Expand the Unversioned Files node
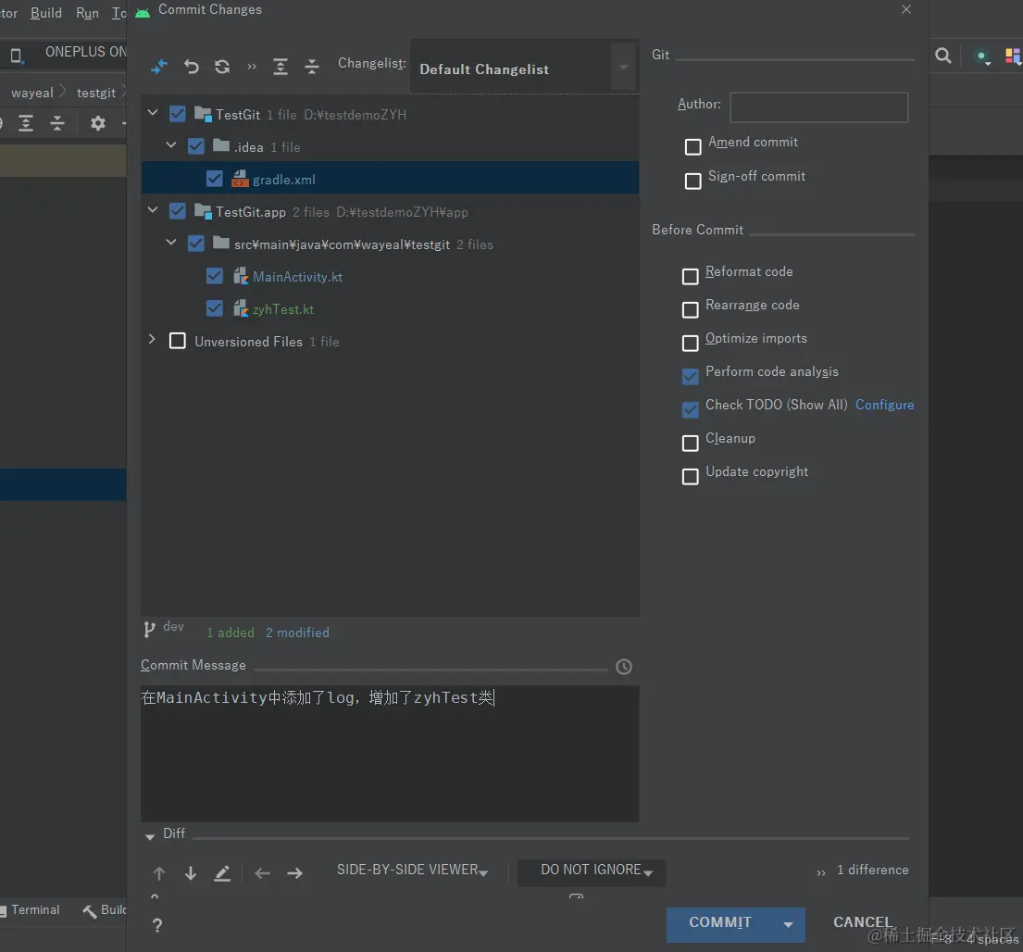This screenshot has width=1023, height=952. 152,339
